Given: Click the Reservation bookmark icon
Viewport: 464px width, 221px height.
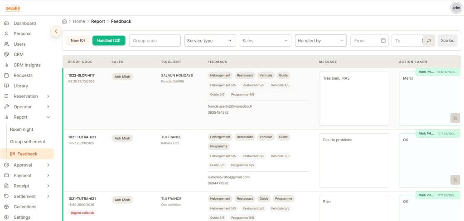Looking at the screenshot, I should click(6, 96).
